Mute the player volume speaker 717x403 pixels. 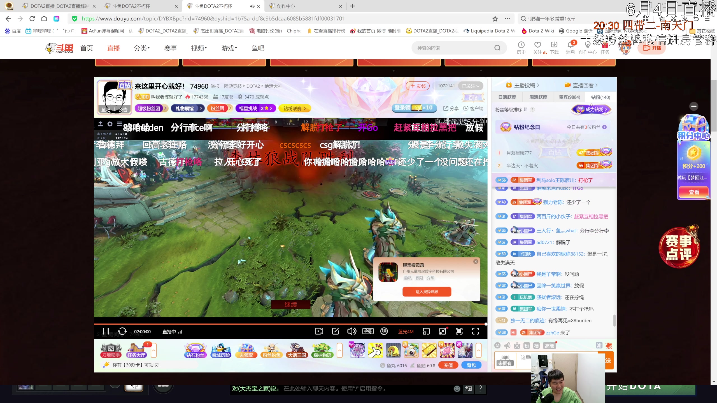coord(351,331)
